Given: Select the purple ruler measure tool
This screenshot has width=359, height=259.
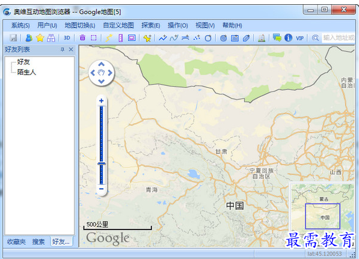Looking at the screenshot, I should (121, 38).
